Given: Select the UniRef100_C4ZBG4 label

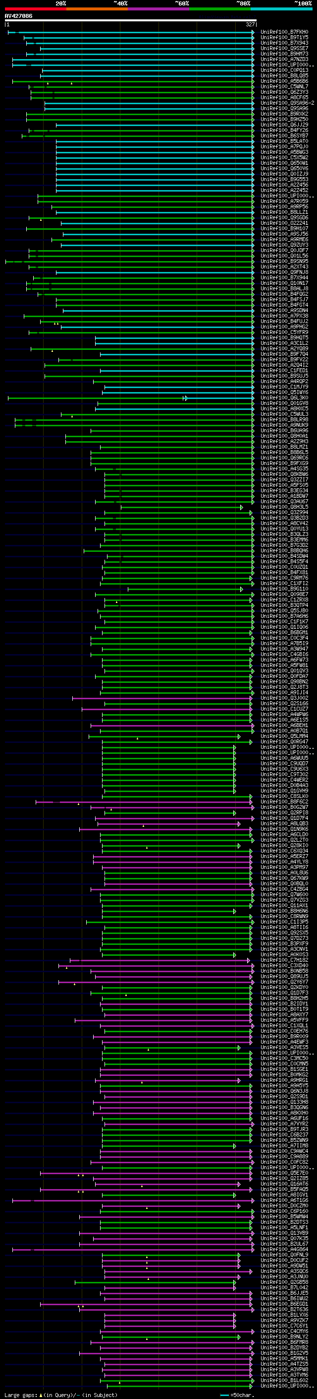Looking at the screenshot, I should (x=284, y=889).
